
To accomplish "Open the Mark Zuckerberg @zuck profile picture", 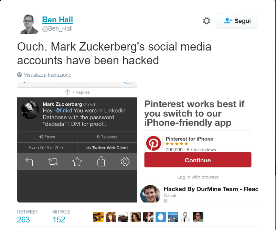I will coord(150,194).
